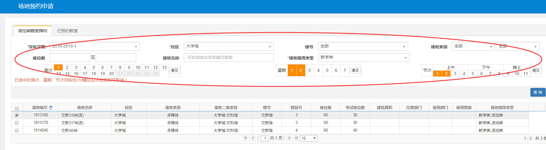Open the 学年学期 dropdown
546x150 pixels.
[95, 46]
